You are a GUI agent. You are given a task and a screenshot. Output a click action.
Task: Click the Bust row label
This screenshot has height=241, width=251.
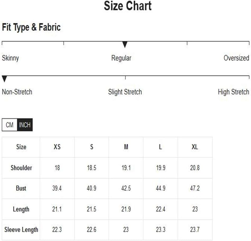pyautogui.click(x=21, y=188)
